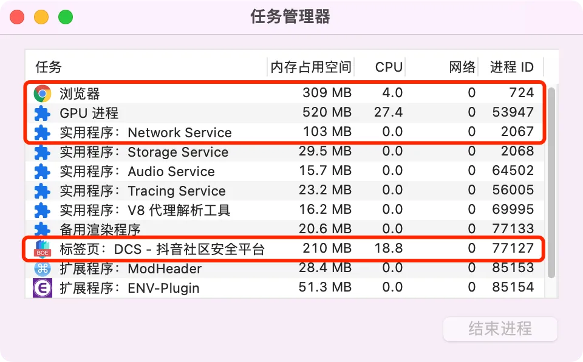Click the puzzle icon beside Audio Service
The image size is (583, 362).
point(43,171)
